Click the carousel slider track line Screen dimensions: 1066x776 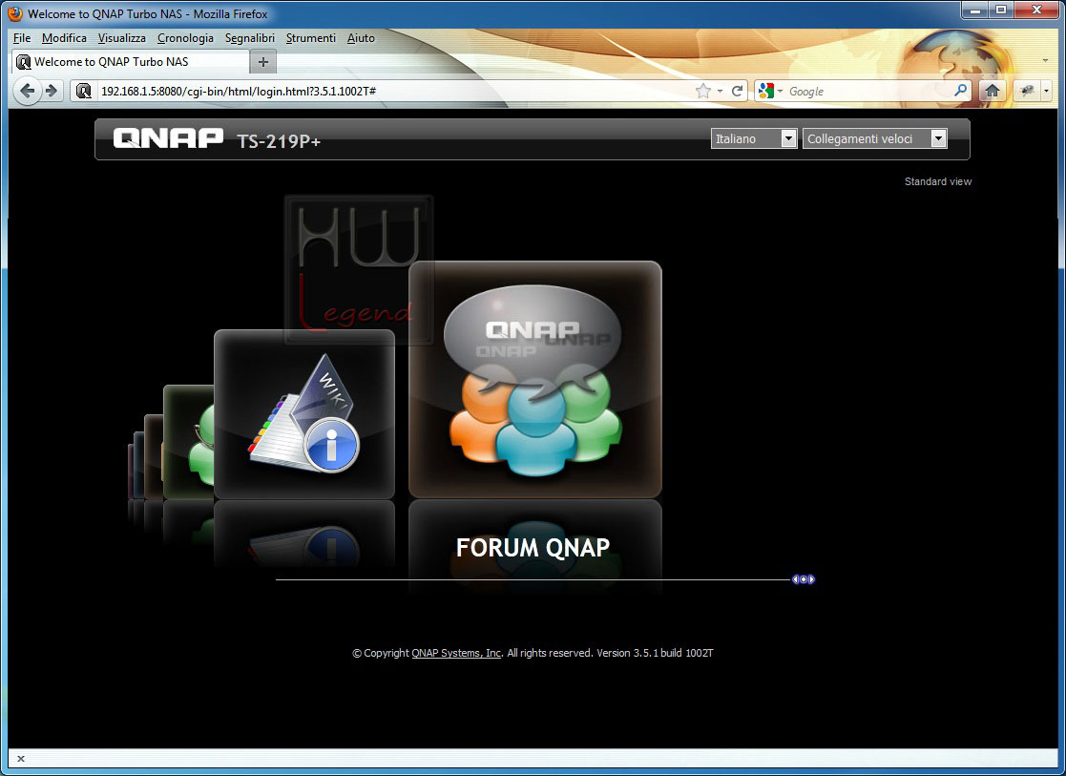533,580
